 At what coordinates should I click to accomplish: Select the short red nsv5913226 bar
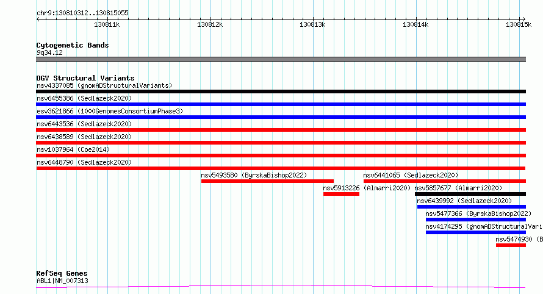pos(341,194)
